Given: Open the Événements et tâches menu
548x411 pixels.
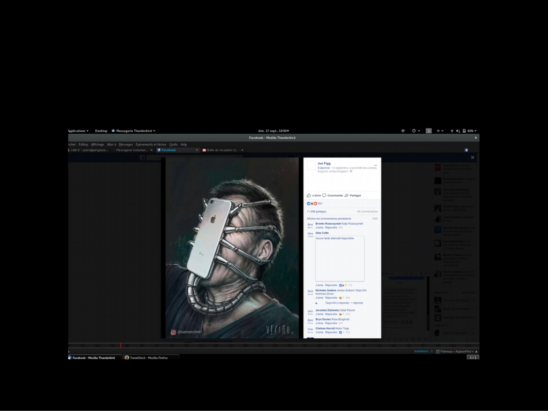Looking at the screenshot, I should point(151,144).
